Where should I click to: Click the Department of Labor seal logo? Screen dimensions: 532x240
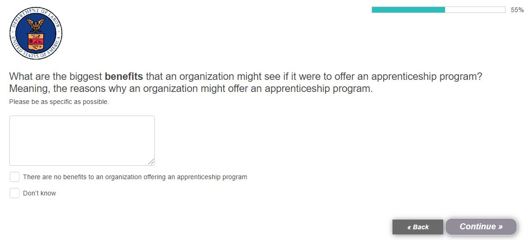coord(36,33)
